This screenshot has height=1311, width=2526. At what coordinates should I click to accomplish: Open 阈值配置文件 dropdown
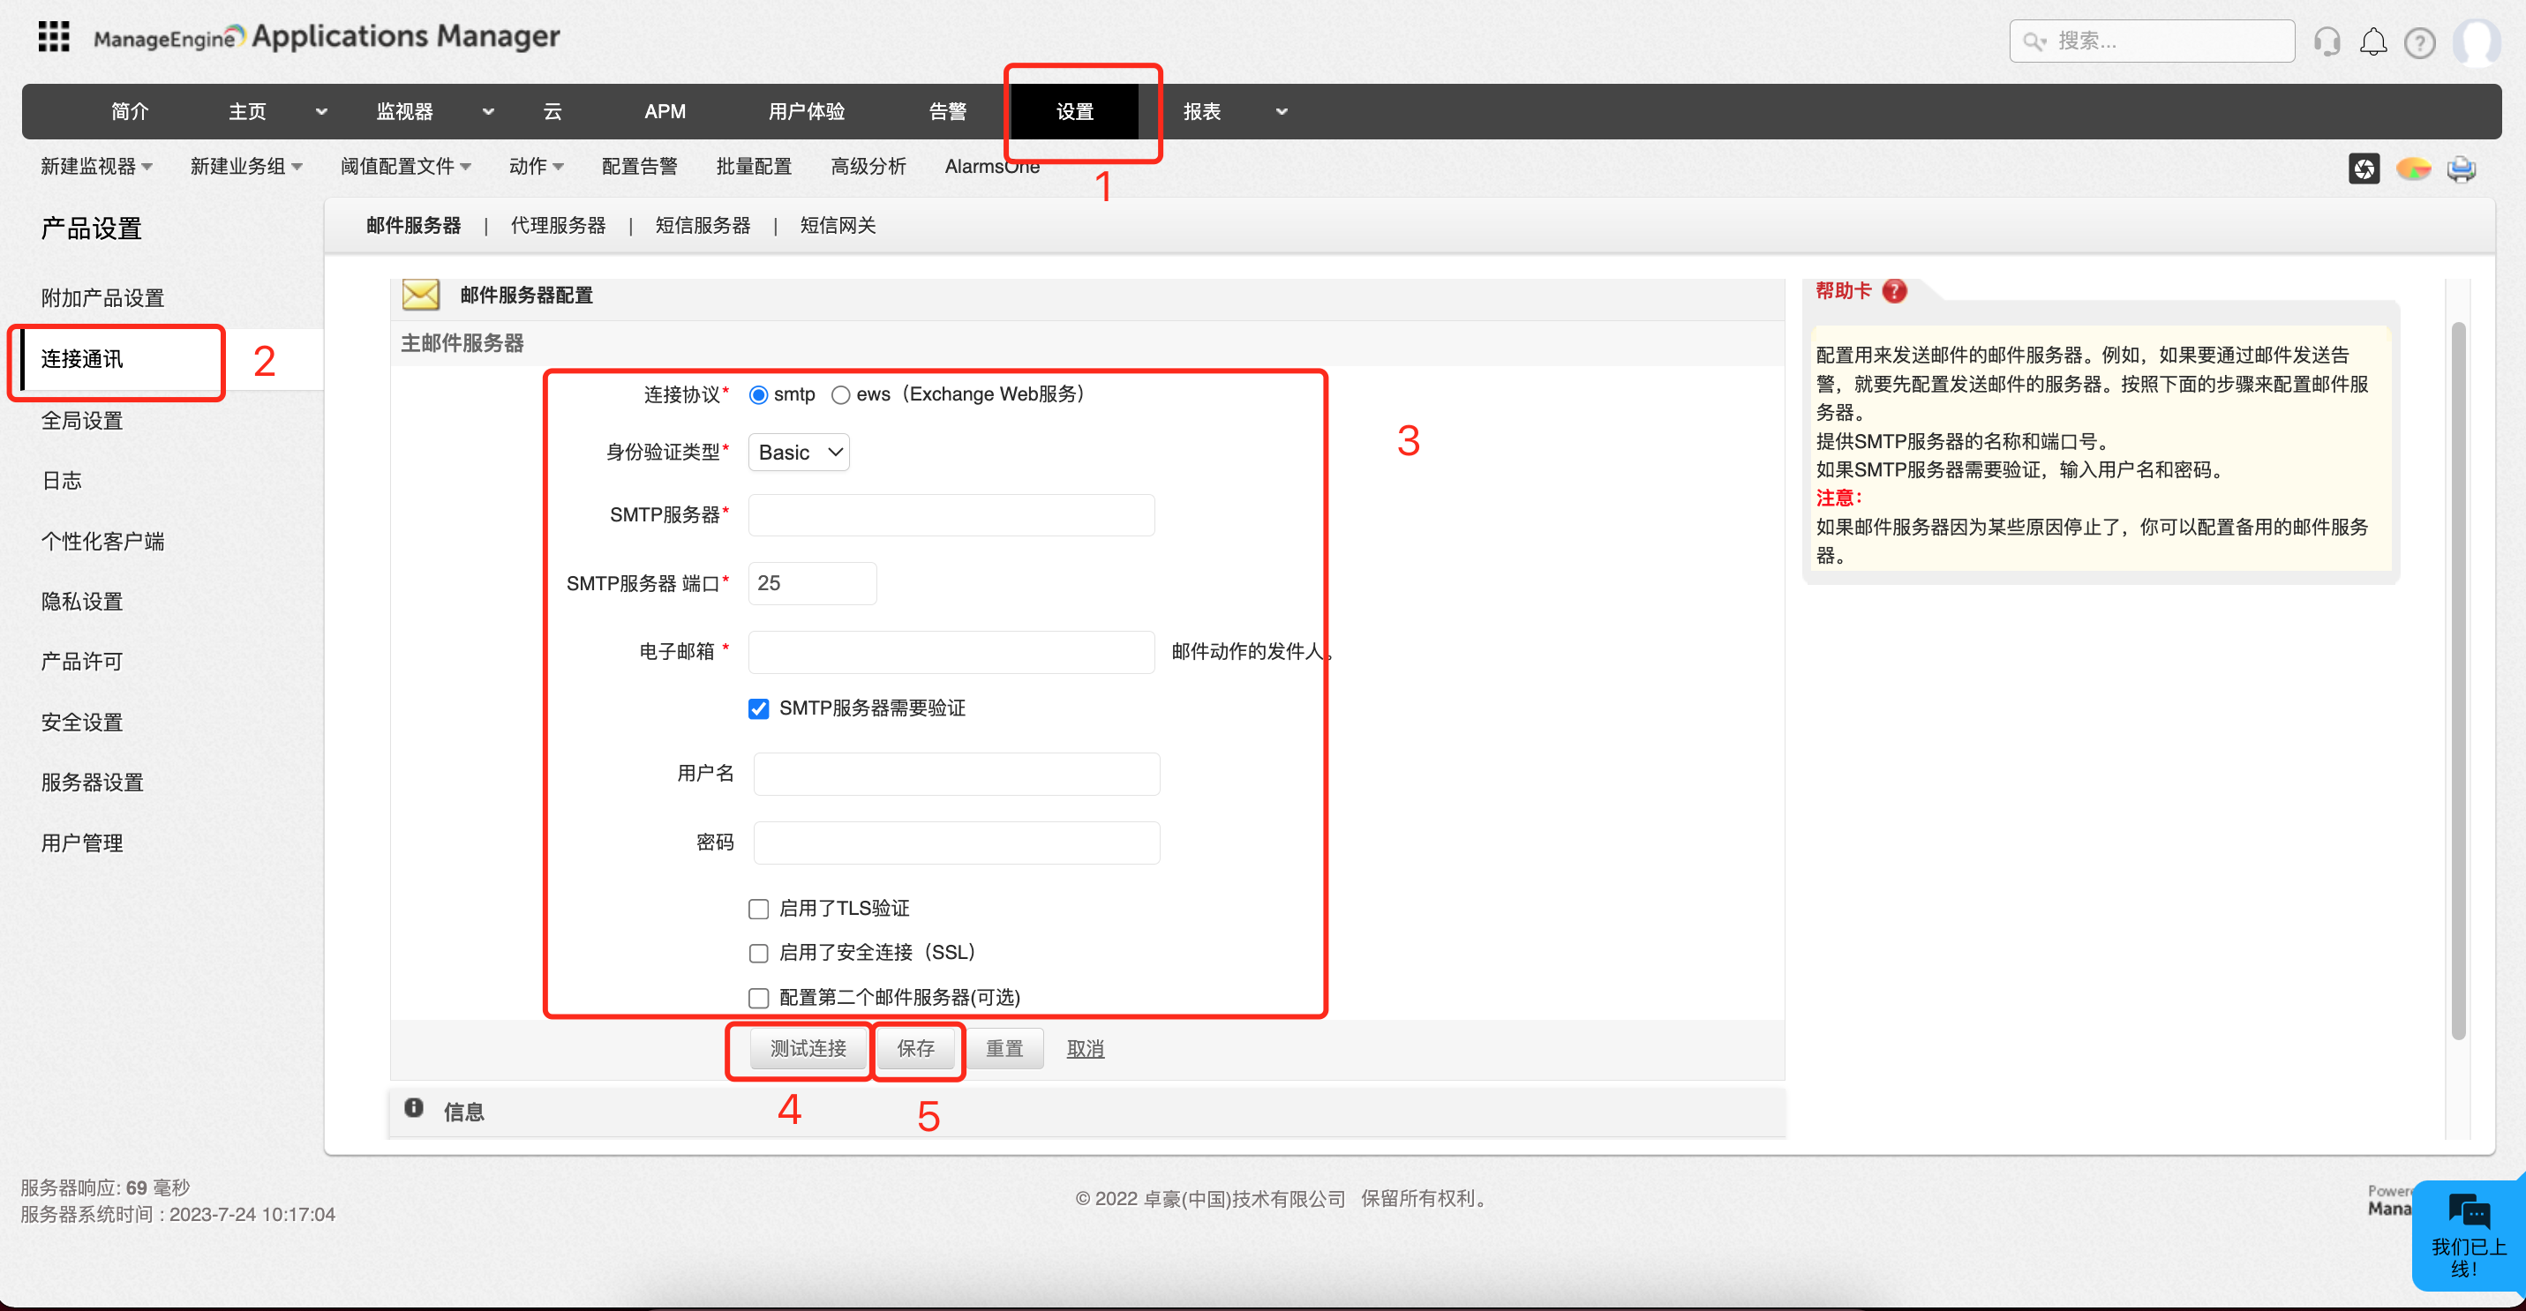coord(406,167)
